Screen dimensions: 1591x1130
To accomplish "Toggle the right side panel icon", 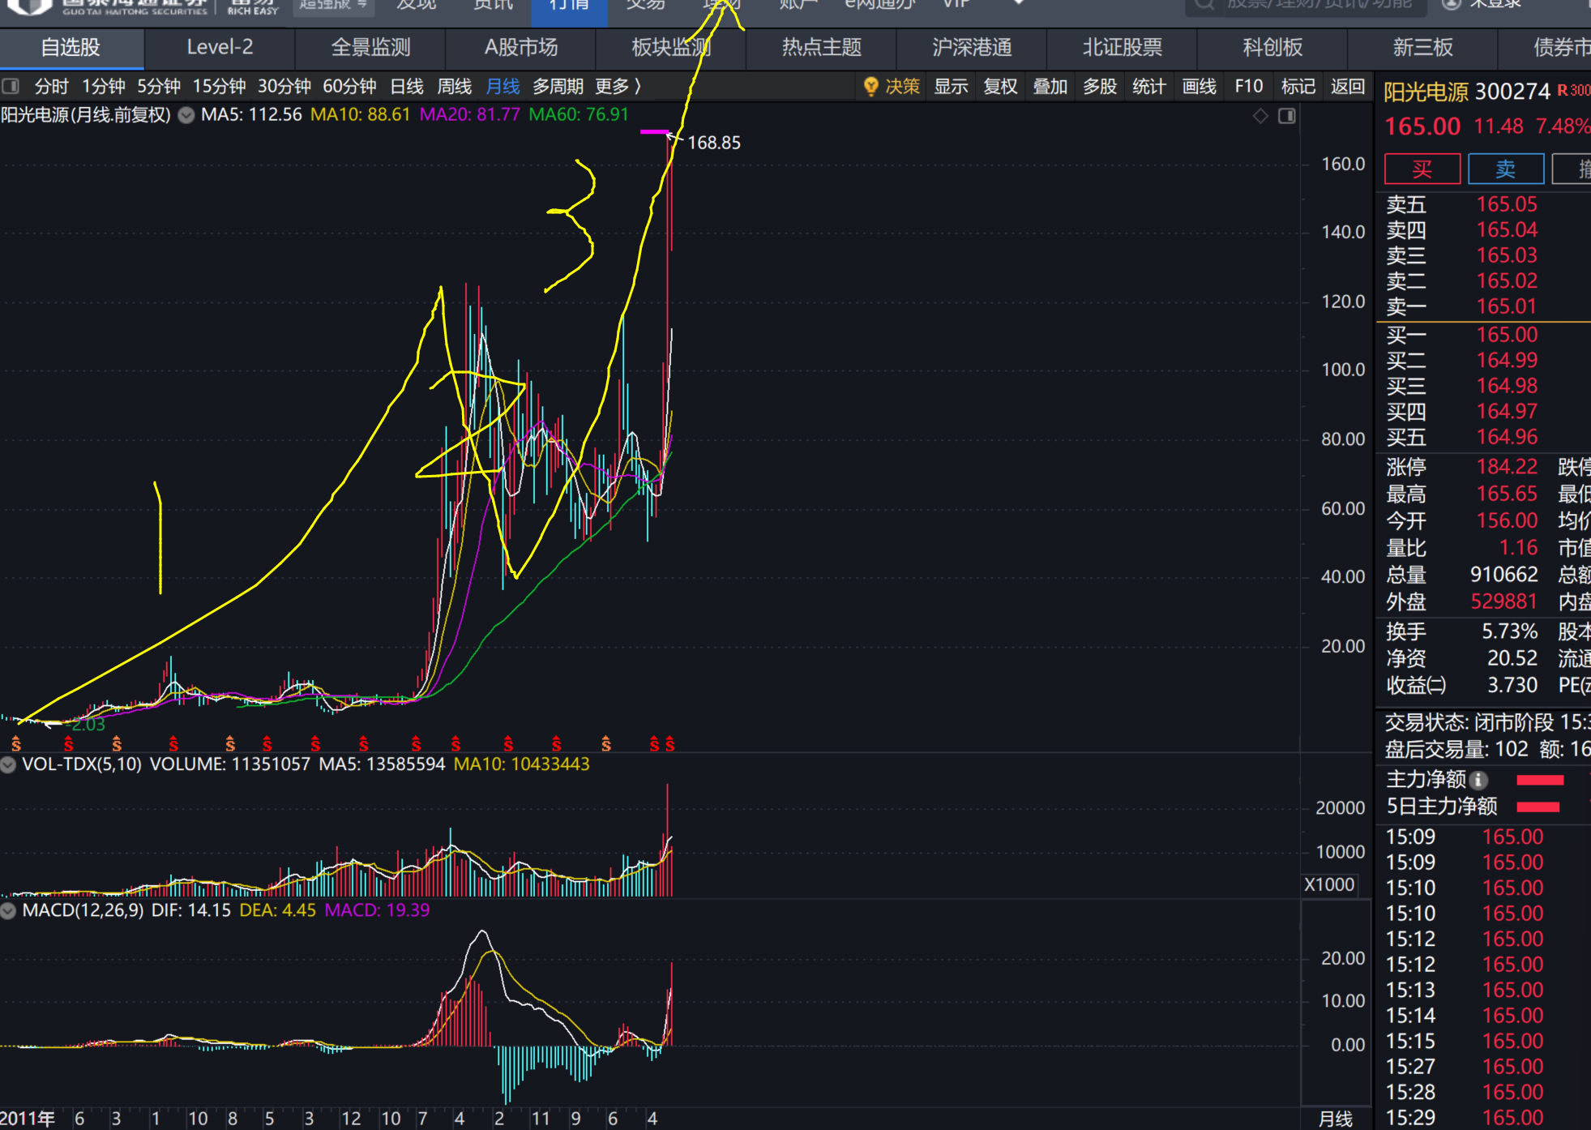I will (1287, 116).
